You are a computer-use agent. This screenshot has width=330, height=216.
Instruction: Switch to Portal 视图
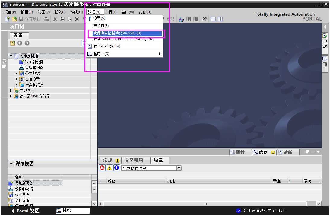coord(25,211)
